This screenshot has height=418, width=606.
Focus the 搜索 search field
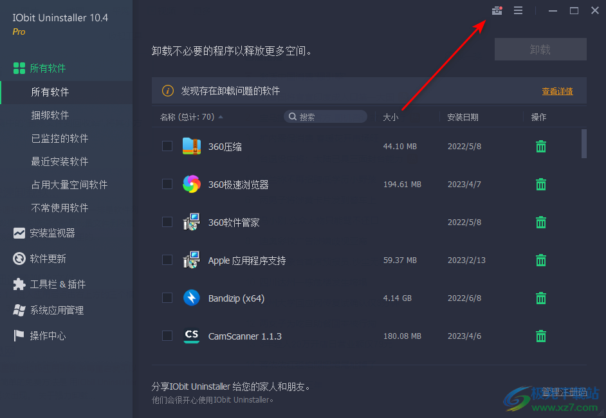326,116
